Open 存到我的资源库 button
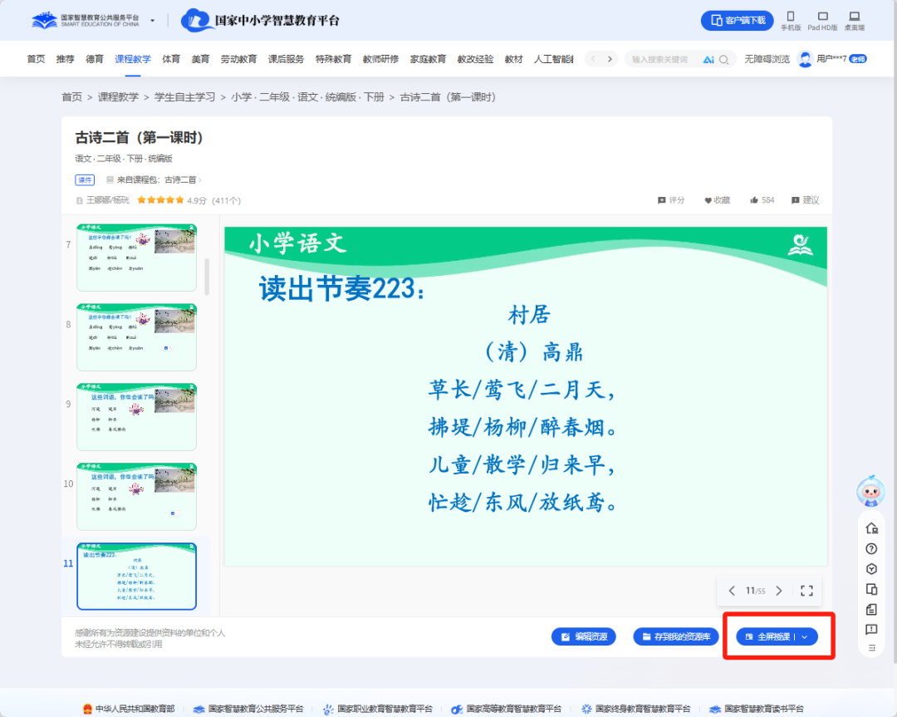The image size is (897, 717). (x=675, y=636)
